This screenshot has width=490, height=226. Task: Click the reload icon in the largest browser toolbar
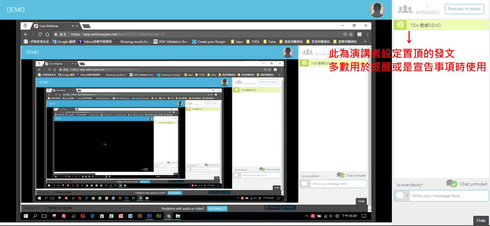40,34
